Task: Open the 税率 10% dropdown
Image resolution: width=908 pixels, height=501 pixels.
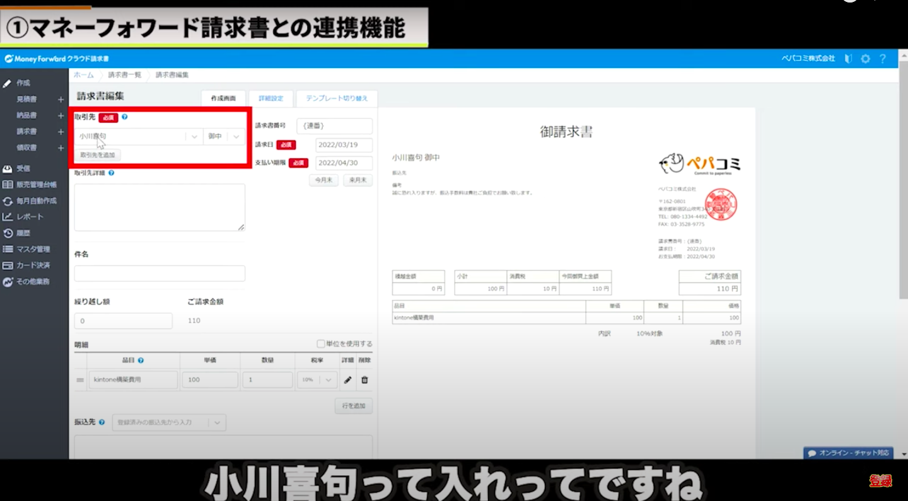Action: 328,380
